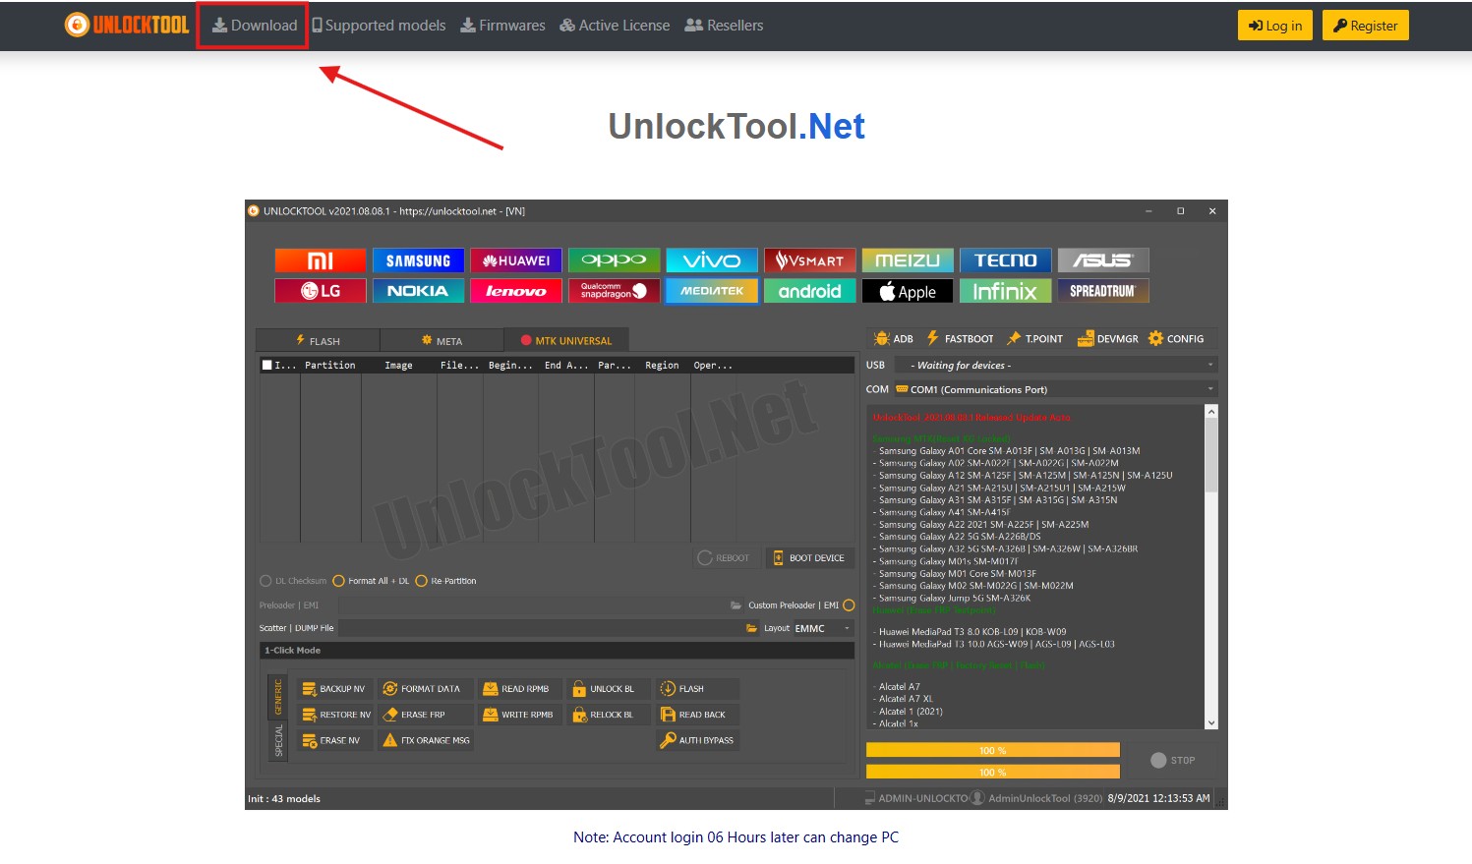This screenshot has height=864, width=1472.
Task: Select the Infinix brand tile
Action: [x=1005, y=291]
